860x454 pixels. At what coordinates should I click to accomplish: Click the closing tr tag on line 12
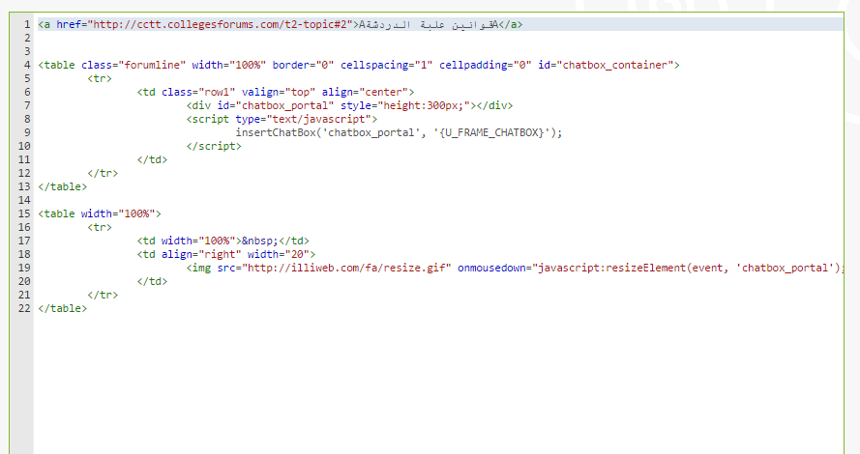pyautogui.click(x=103, y=173)
